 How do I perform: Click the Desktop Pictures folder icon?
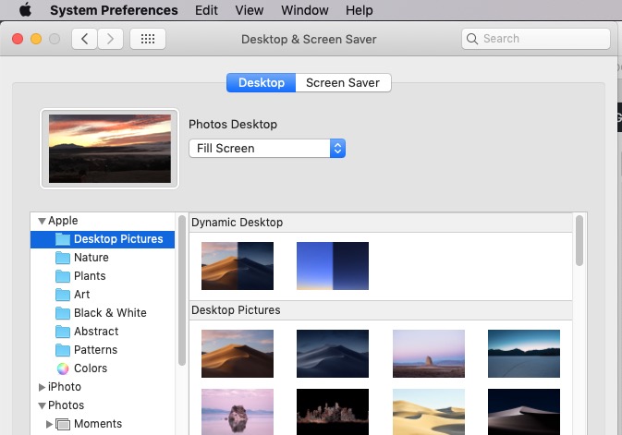tap(63, 239)
